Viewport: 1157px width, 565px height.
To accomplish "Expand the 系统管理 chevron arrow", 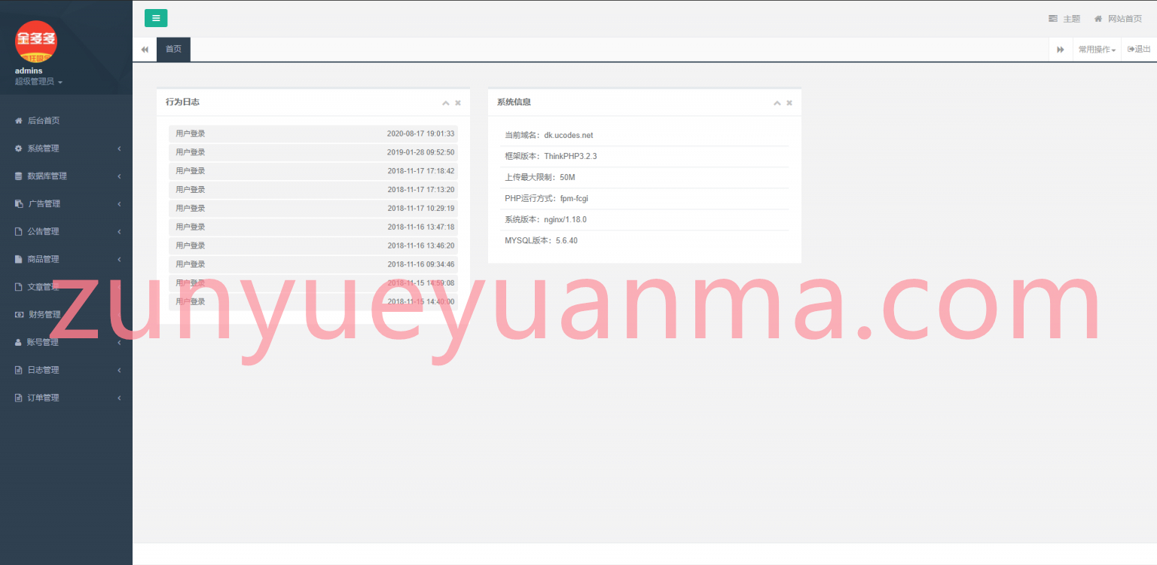I will pyautogui.click(x=119, y=148).
